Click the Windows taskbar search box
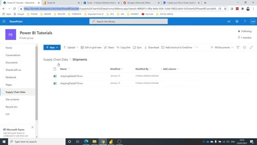257x145 pixels. click(x=37, y=141)
